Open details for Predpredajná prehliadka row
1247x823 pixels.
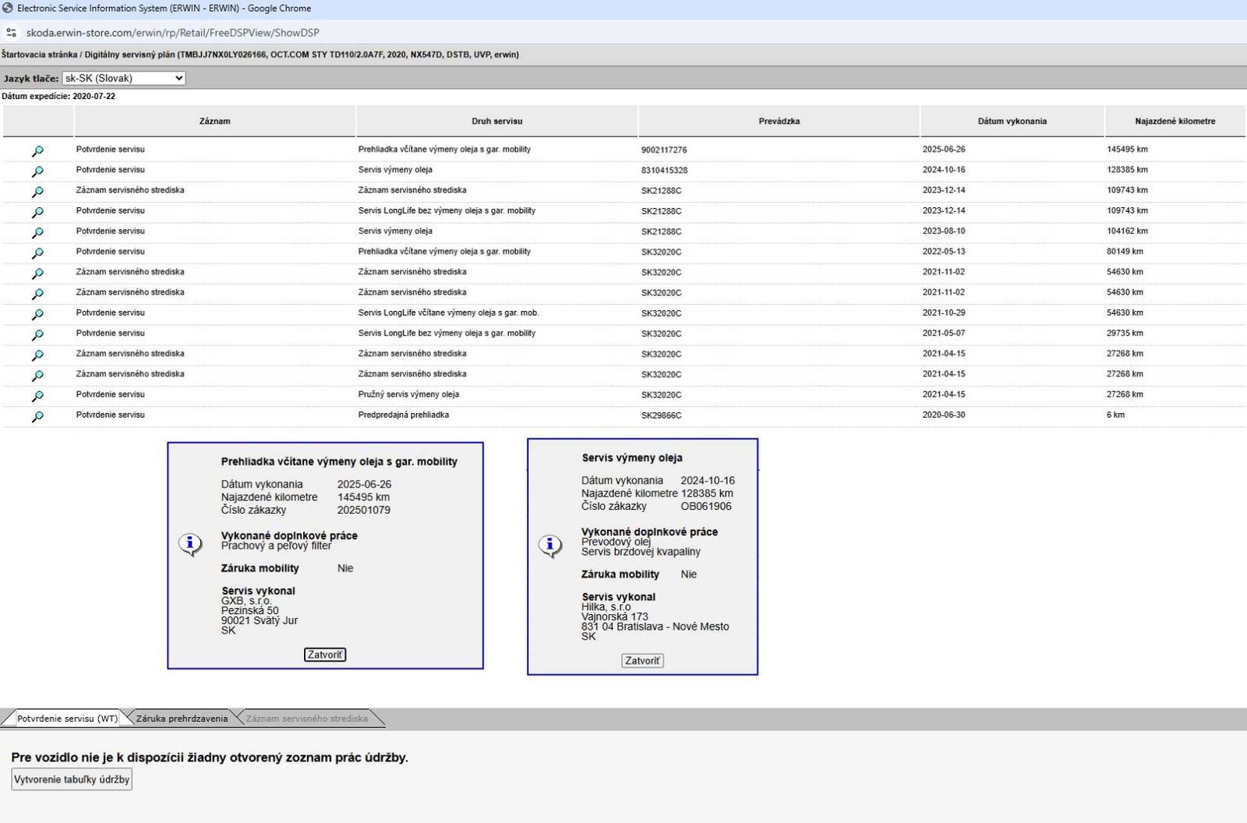(x=37, y=417)
